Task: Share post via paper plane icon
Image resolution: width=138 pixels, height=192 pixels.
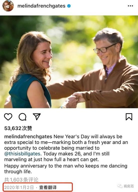Action: 37,117
